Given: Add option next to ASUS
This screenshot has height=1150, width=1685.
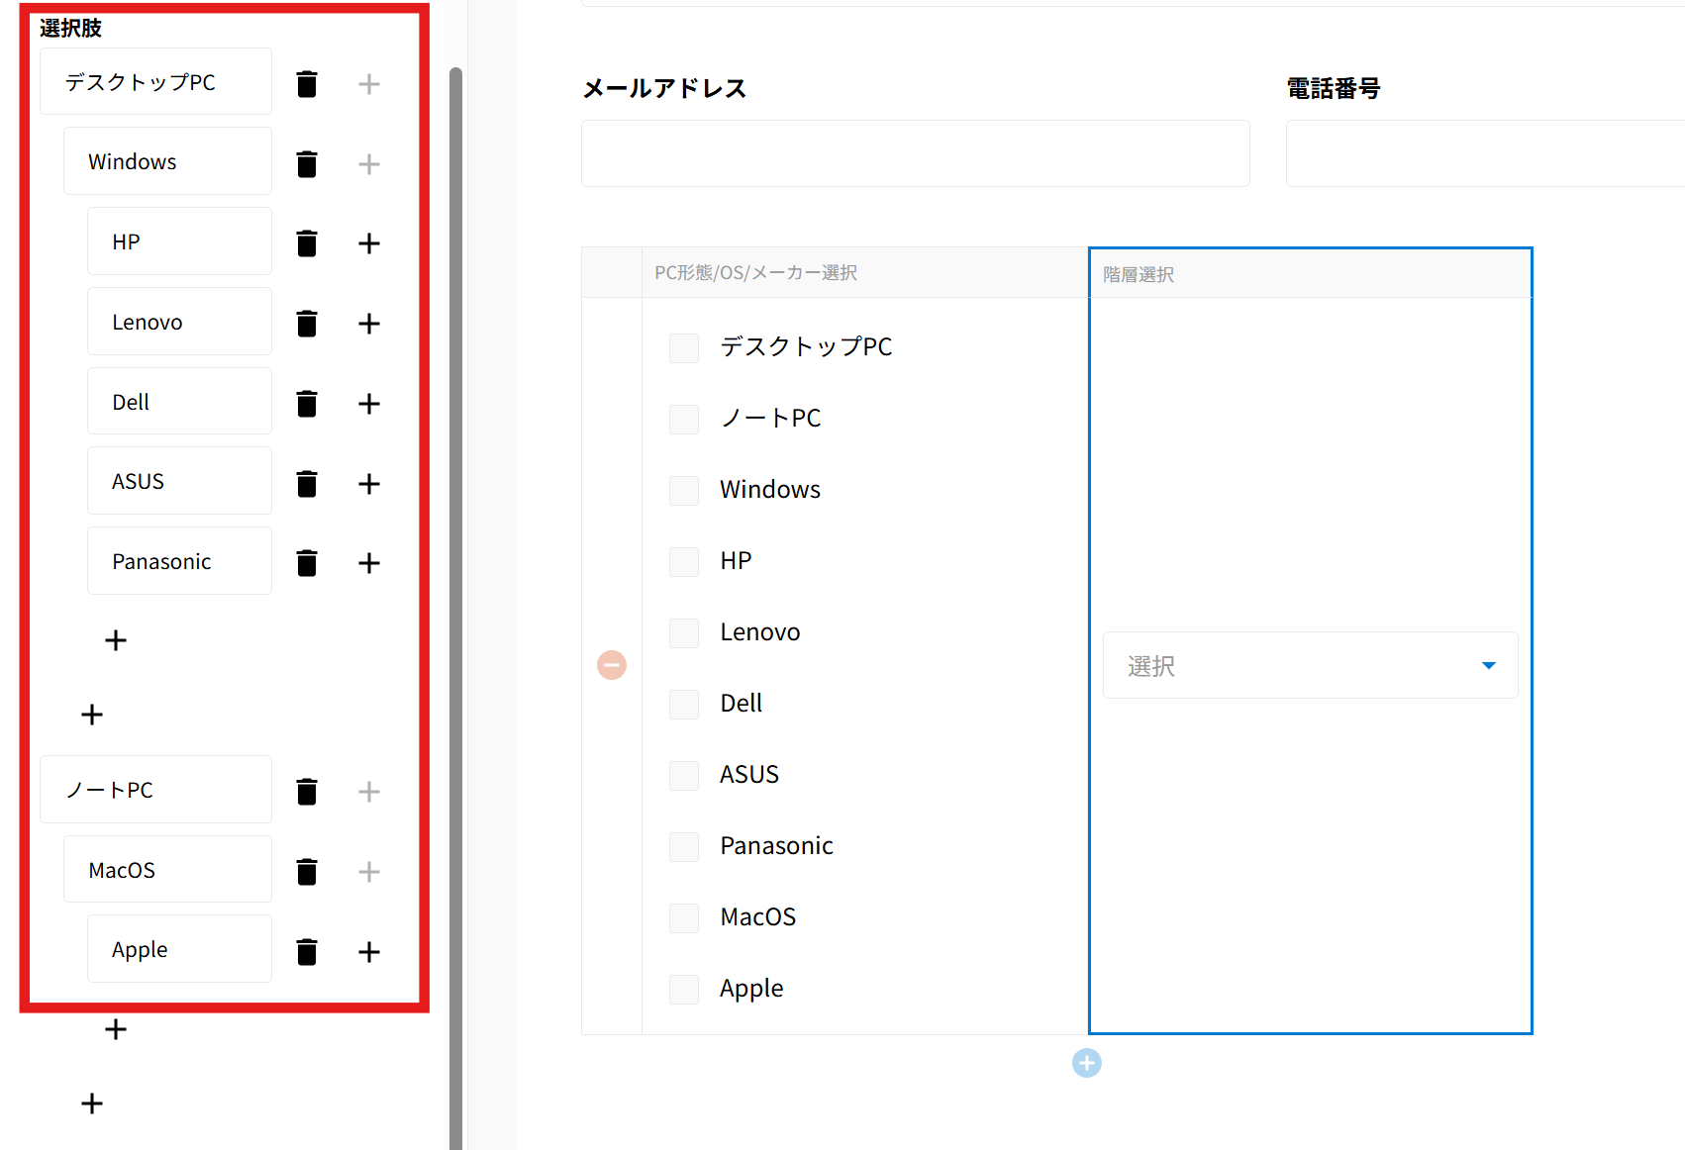Looking at the screenshot, I should point(369,484).
